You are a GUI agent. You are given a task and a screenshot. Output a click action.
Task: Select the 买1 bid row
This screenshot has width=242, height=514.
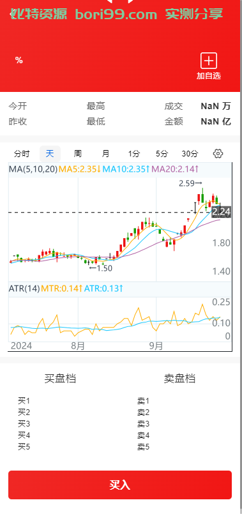(x=24, y=400)
